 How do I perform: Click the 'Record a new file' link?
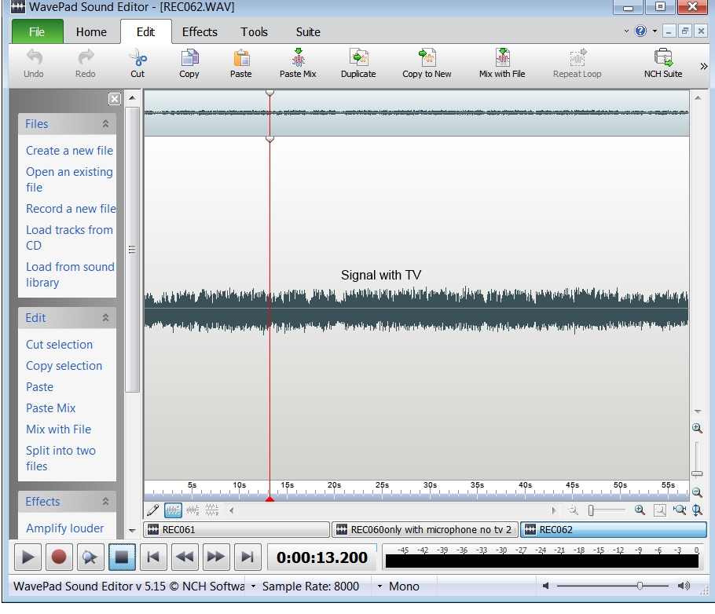71,209
